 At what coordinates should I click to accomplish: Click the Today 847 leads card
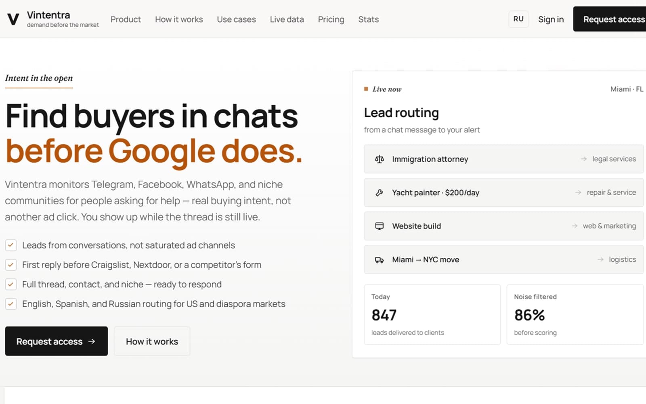click(x=432, y=315)
